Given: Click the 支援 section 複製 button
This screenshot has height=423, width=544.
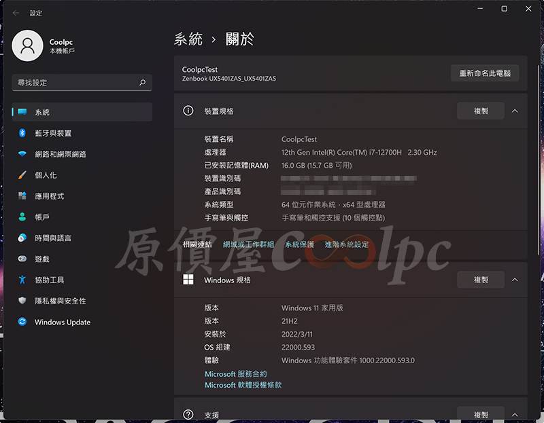Looking at the screenshot, I should [481, 415].
